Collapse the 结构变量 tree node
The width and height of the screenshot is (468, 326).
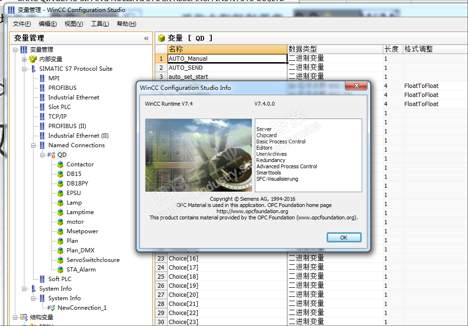click(x=15, y=318)
